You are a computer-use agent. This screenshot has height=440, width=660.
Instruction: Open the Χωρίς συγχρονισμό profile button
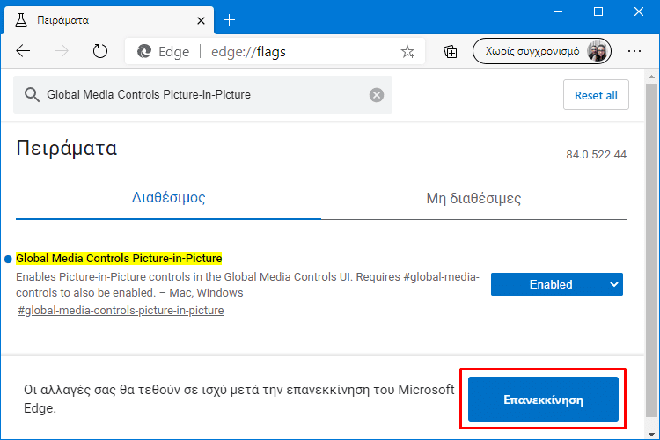pos(542,51)
